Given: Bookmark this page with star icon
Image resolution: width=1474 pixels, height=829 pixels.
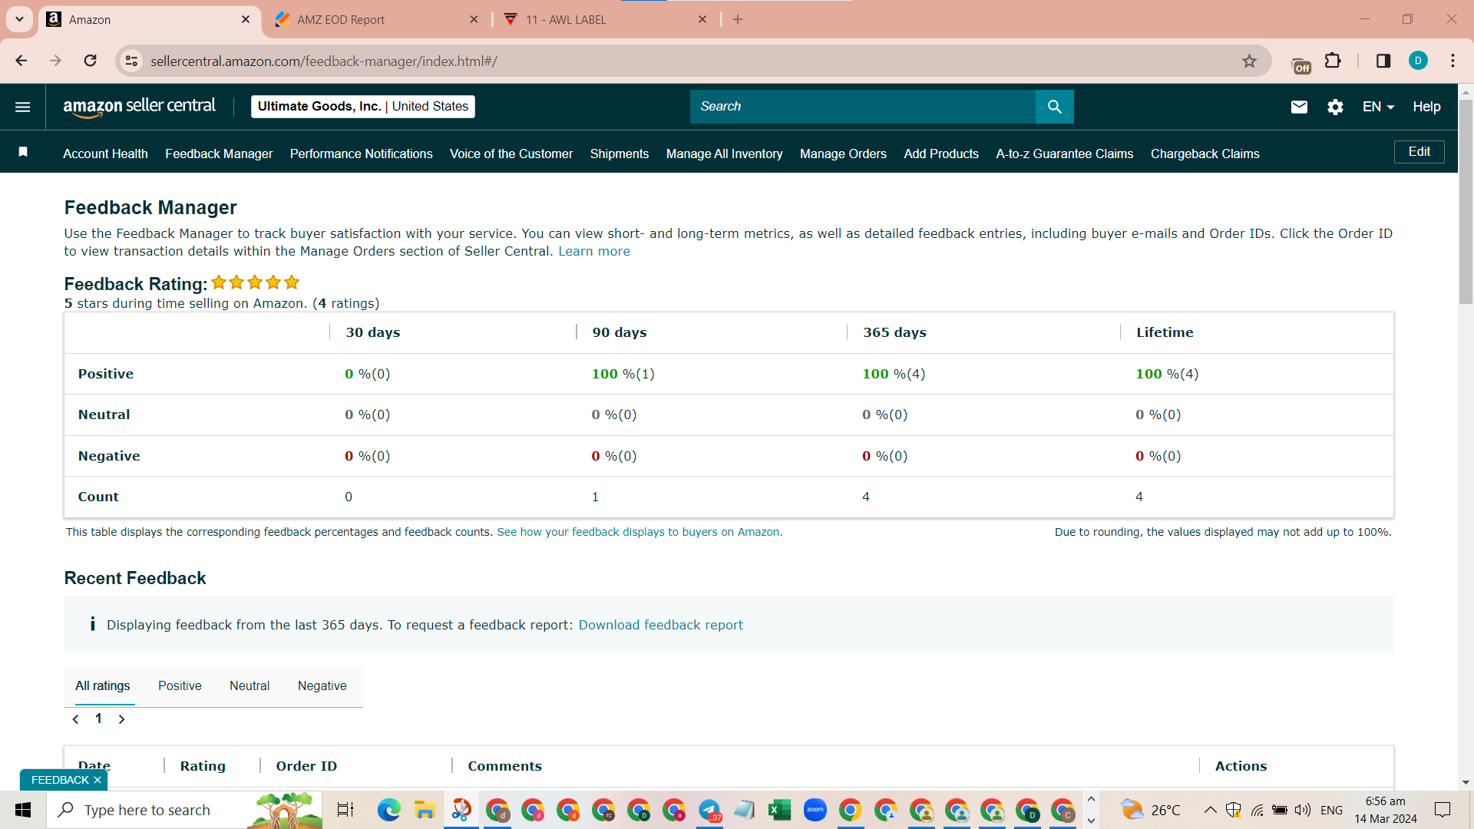Looking at the screenshot, I should pos(1249,61).
